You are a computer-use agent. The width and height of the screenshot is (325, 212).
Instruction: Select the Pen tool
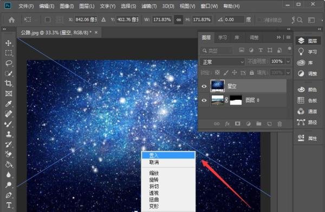[x=9, y=195]
